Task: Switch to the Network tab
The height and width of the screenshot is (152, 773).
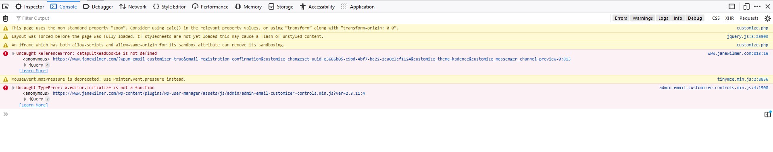Action: [133, 6]
